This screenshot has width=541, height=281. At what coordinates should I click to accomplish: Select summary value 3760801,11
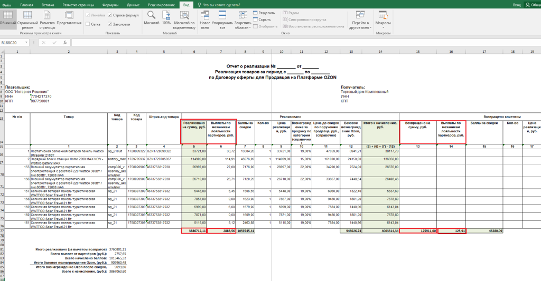(118, 249)
